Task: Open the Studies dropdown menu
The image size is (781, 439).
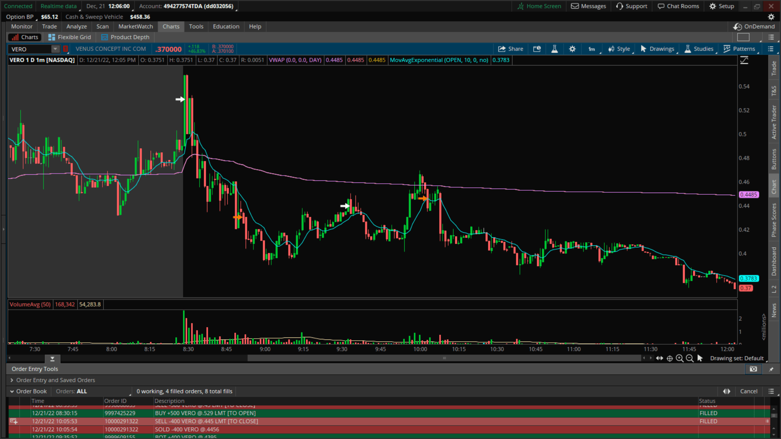Action: [699, 49]
